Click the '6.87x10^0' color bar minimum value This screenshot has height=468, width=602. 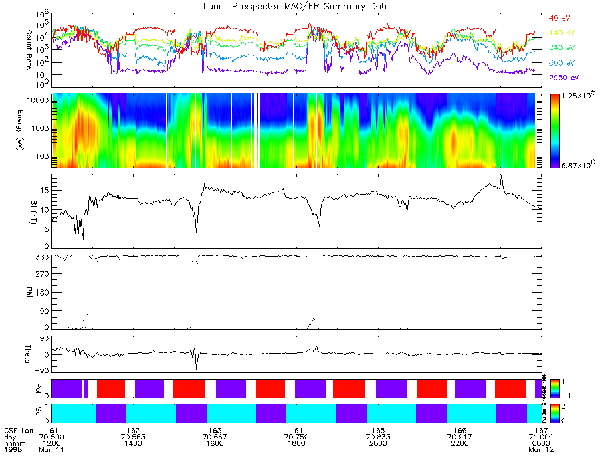tap(579, 166)
